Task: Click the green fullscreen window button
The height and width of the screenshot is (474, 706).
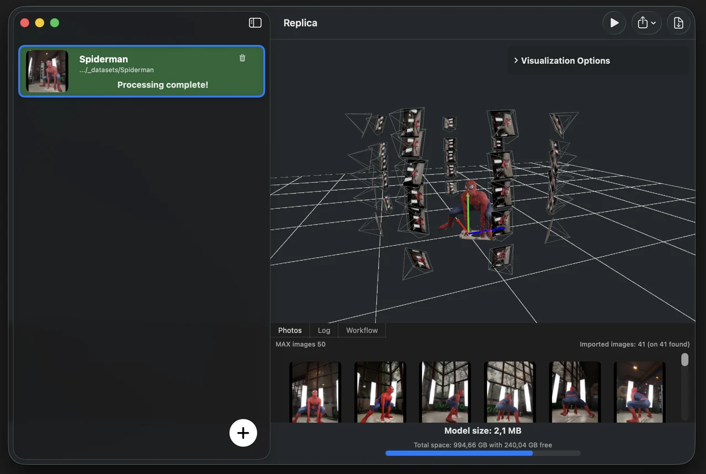Action: 55,23
